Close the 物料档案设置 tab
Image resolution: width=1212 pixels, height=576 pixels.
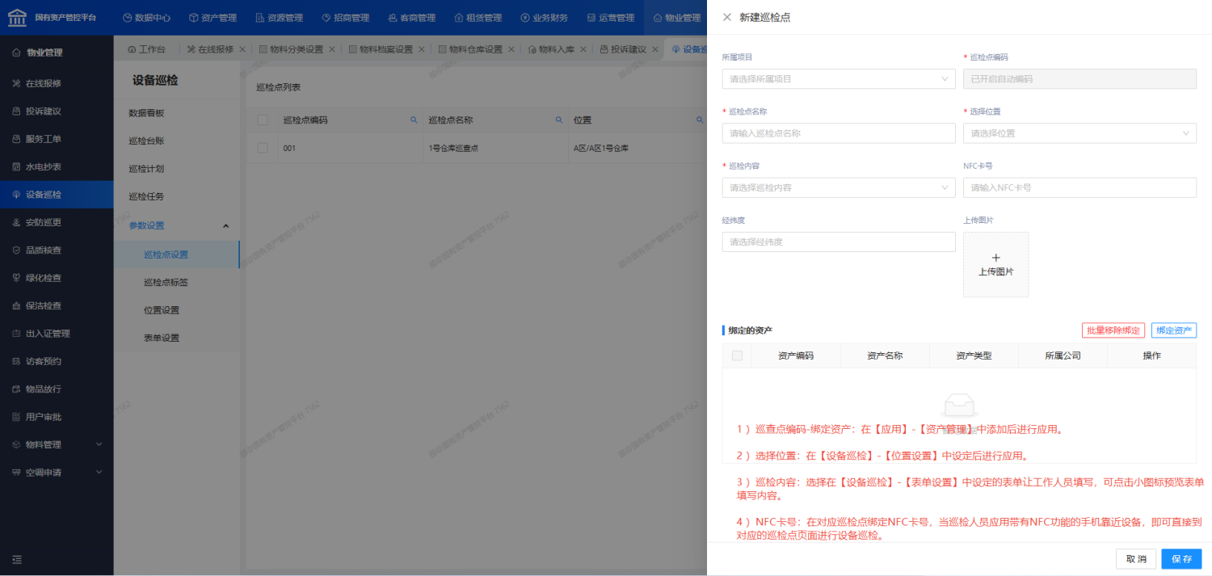[421, 49]
